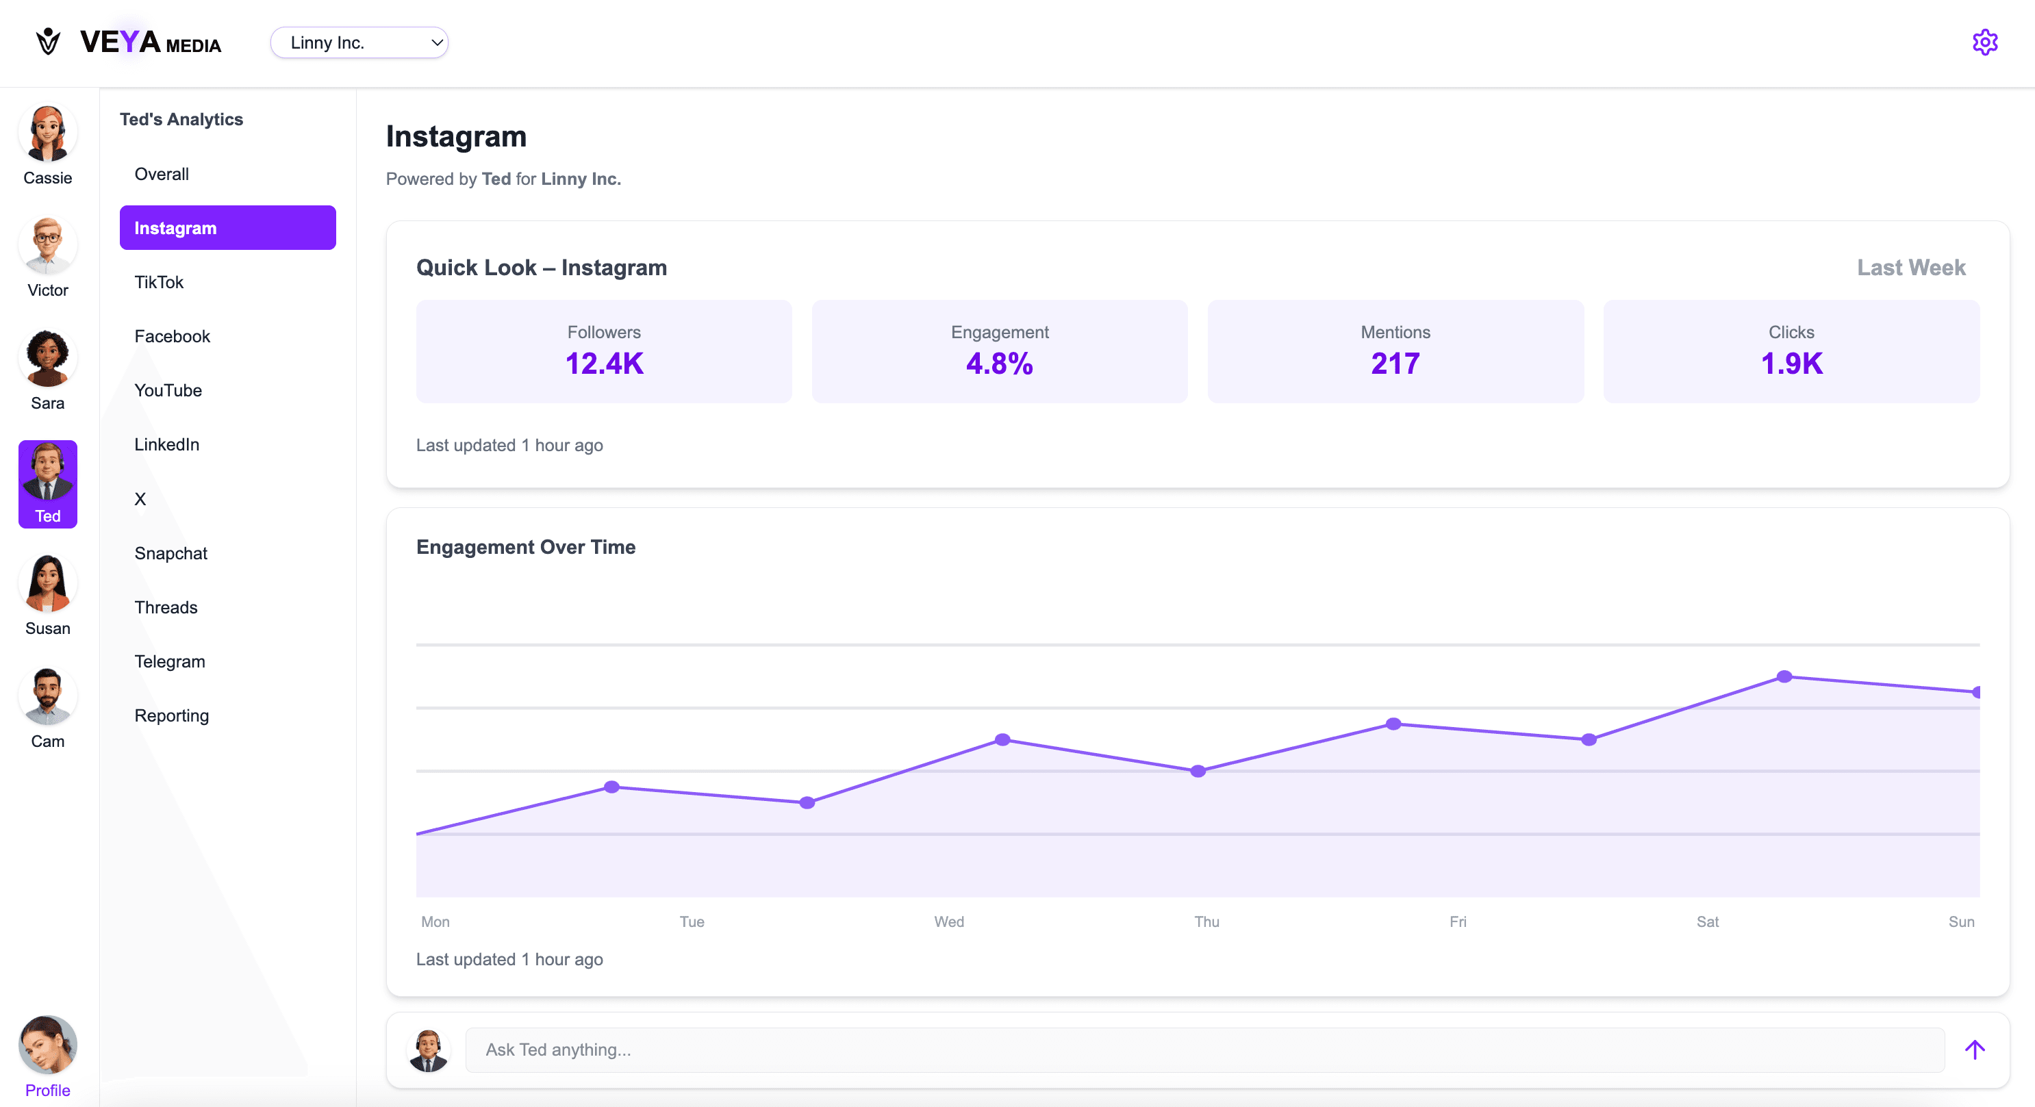Select LinkedIn in Ted's Analytics

click(166, 444)
